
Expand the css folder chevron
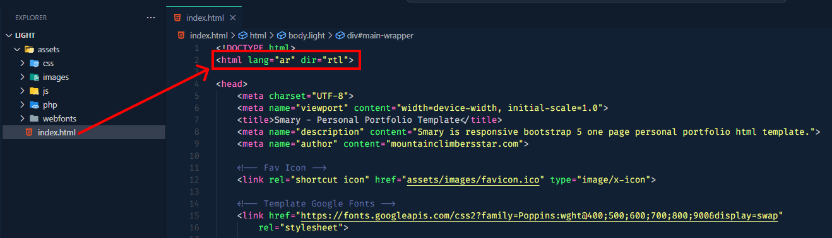(x=22, y=63)
